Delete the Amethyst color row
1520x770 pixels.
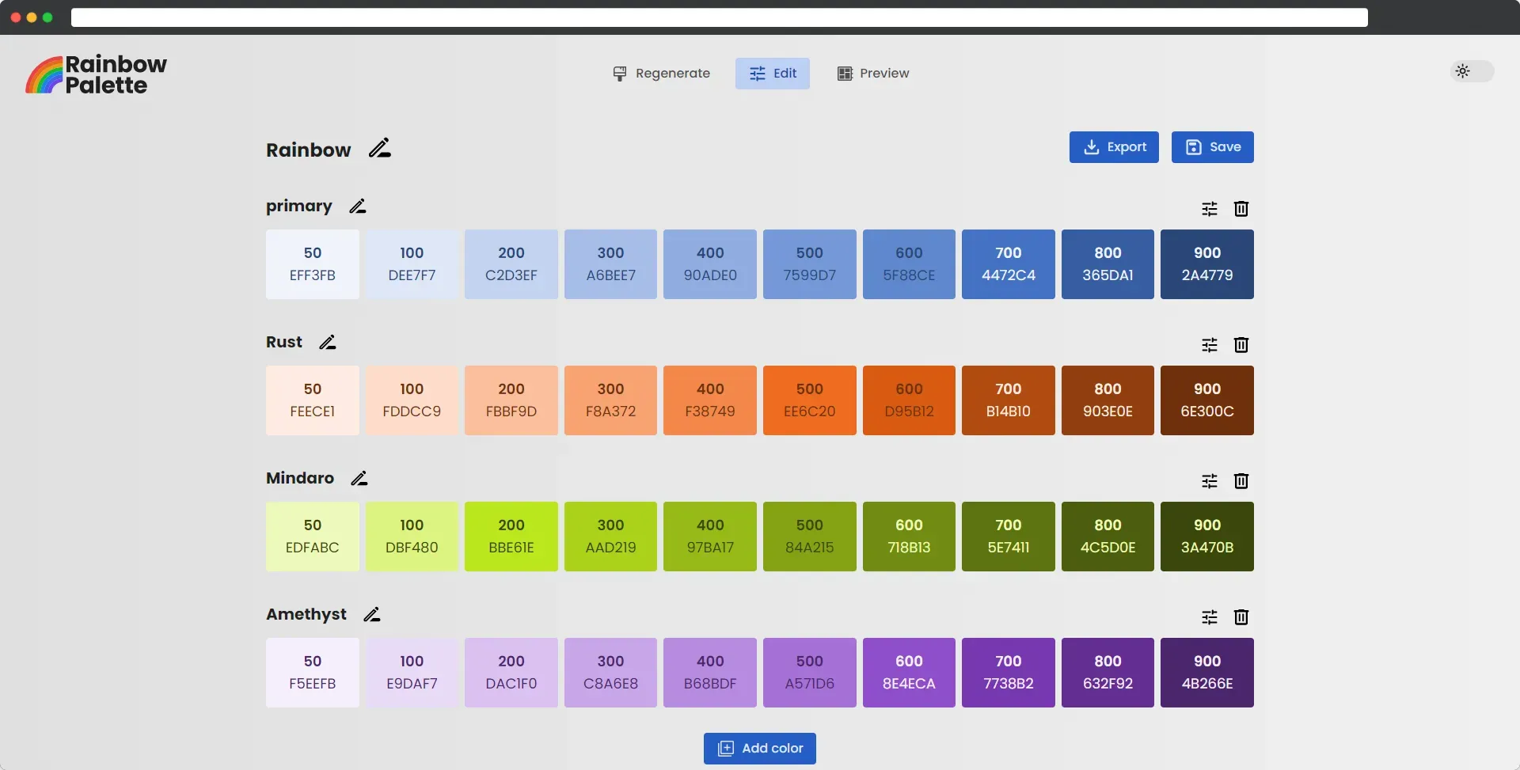click(1241, 617)
